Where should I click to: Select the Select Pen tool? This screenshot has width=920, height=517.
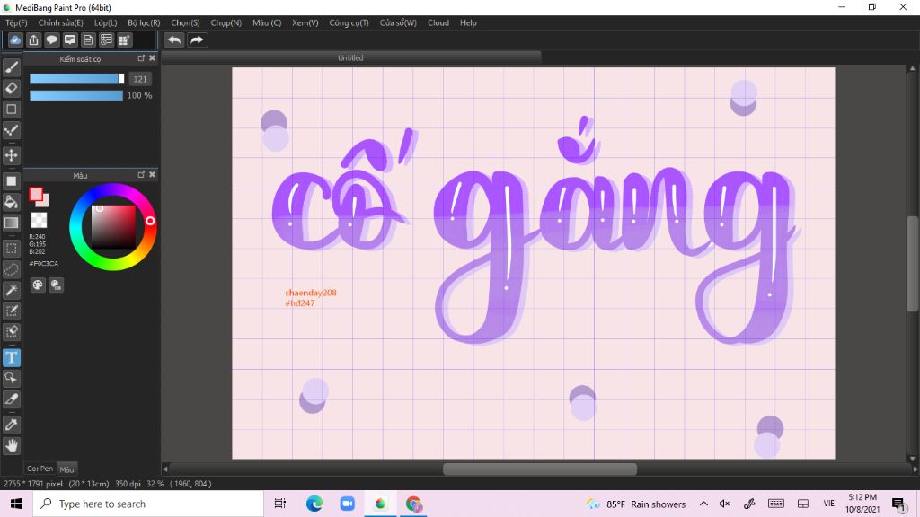click(x=11, y=311)
